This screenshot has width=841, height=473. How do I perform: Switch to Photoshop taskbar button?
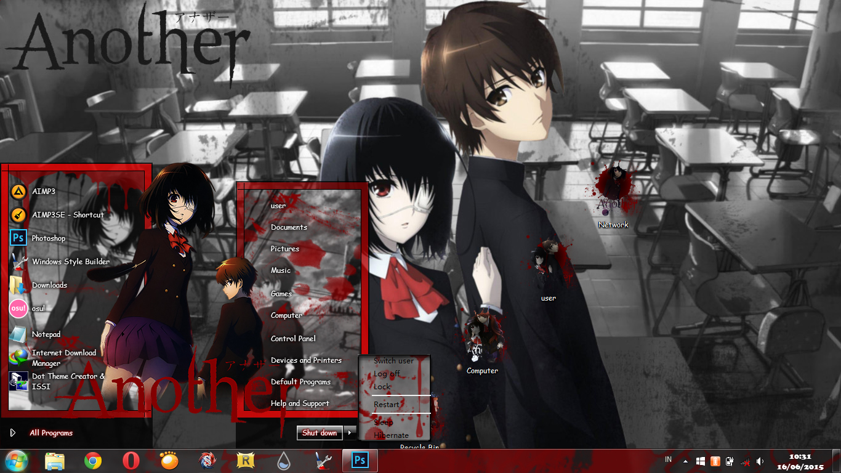pyautogui.click(x=360, y=461)
